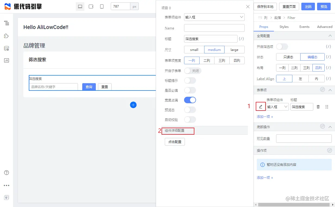The width and height of the screenshot is (335, 207).
Task: Click the switch-setter icon in 底部操作 header
Action: [x=323, y=126]
